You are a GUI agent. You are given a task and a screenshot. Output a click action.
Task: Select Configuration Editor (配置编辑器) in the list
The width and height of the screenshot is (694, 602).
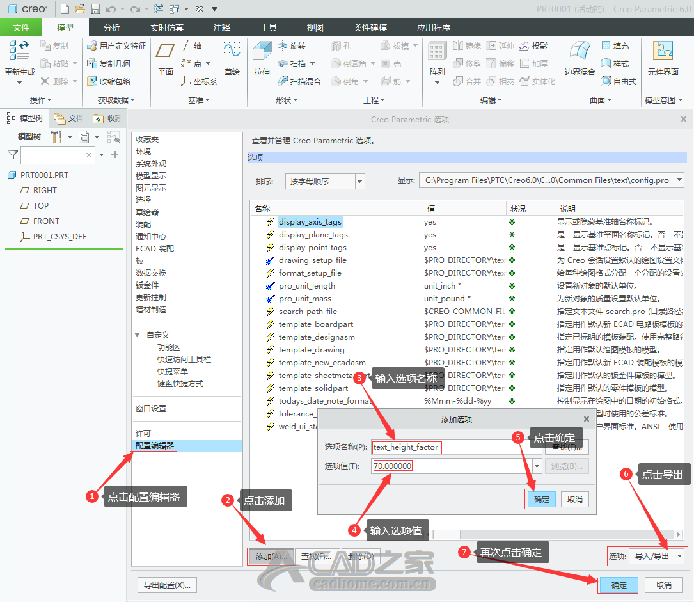pos(186,446)
